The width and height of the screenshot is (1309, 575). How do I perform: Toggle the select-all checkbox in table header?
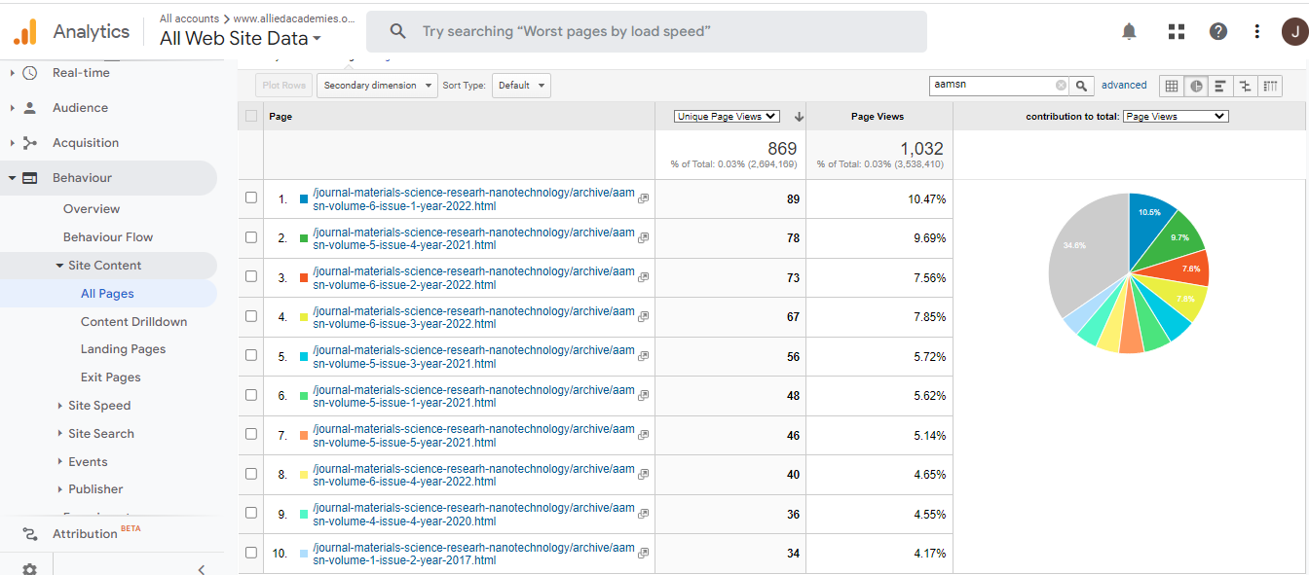(251, 116)
